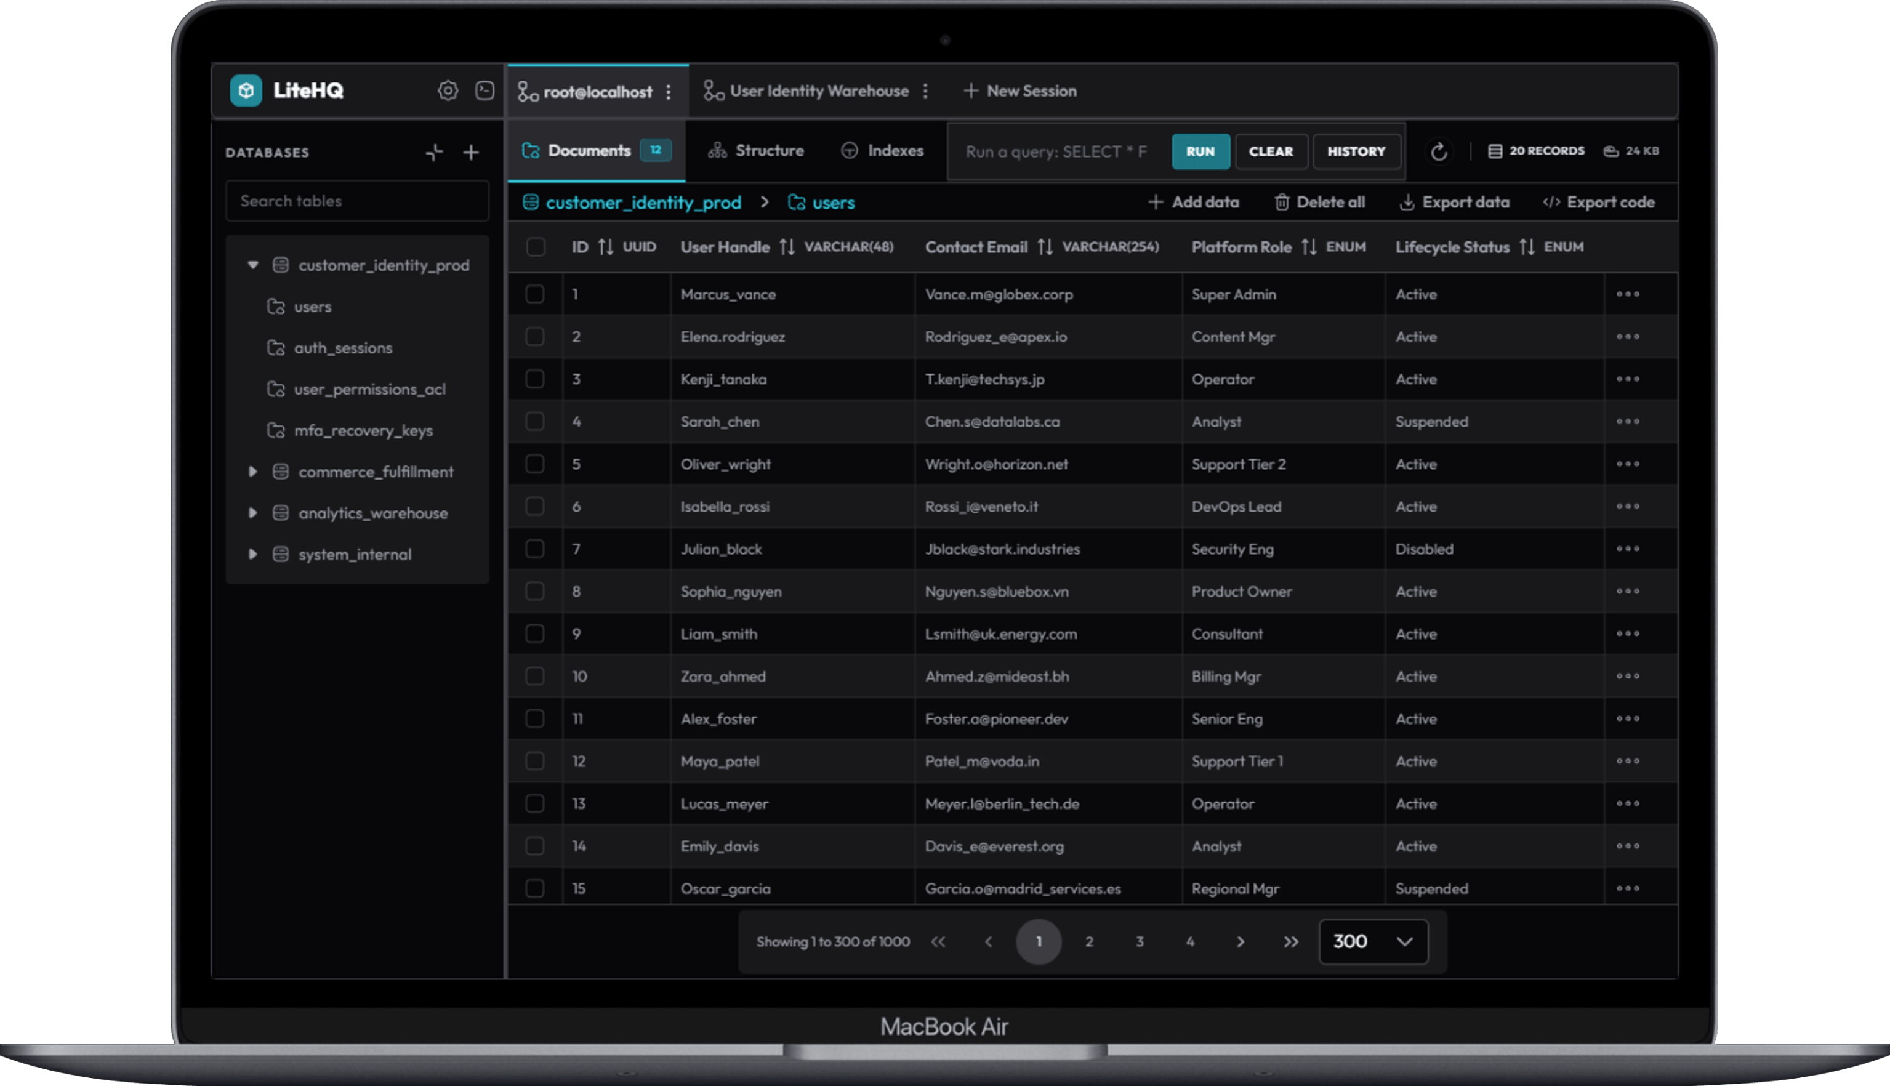1890x1086 pixels.
Task: Check the row 15 Oscar_garcia checkbox
Action: click(x=535, y=888)
